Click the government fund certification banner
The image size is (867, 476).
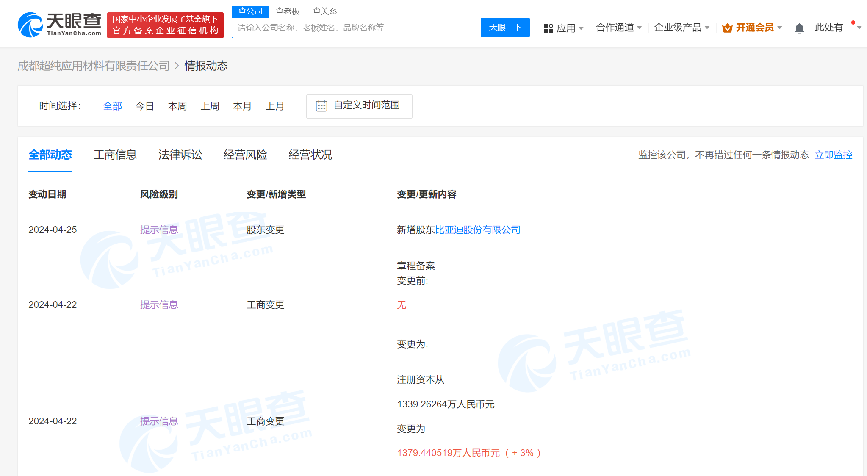[x=165, y=25]
